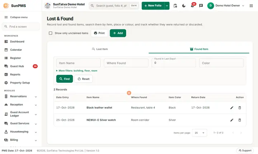Click the Item Name column header

(93, 97)
